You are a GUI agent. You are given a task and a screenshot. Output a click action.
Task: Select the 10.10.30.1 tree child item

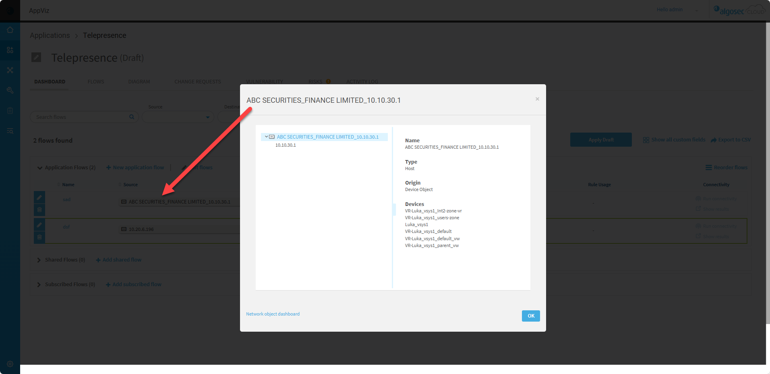(x=286, y=145)
